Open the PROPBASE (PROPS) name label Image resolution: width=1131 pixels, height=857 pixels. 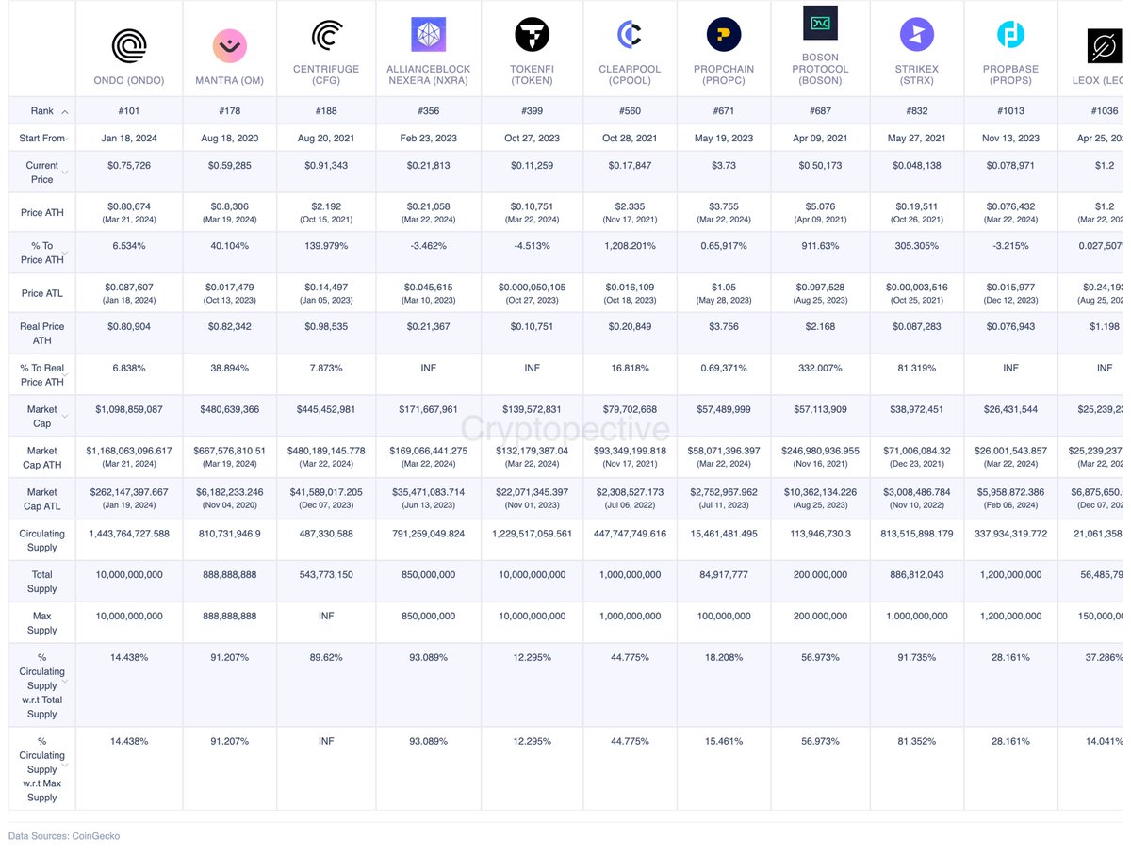tap(1010, 74)
